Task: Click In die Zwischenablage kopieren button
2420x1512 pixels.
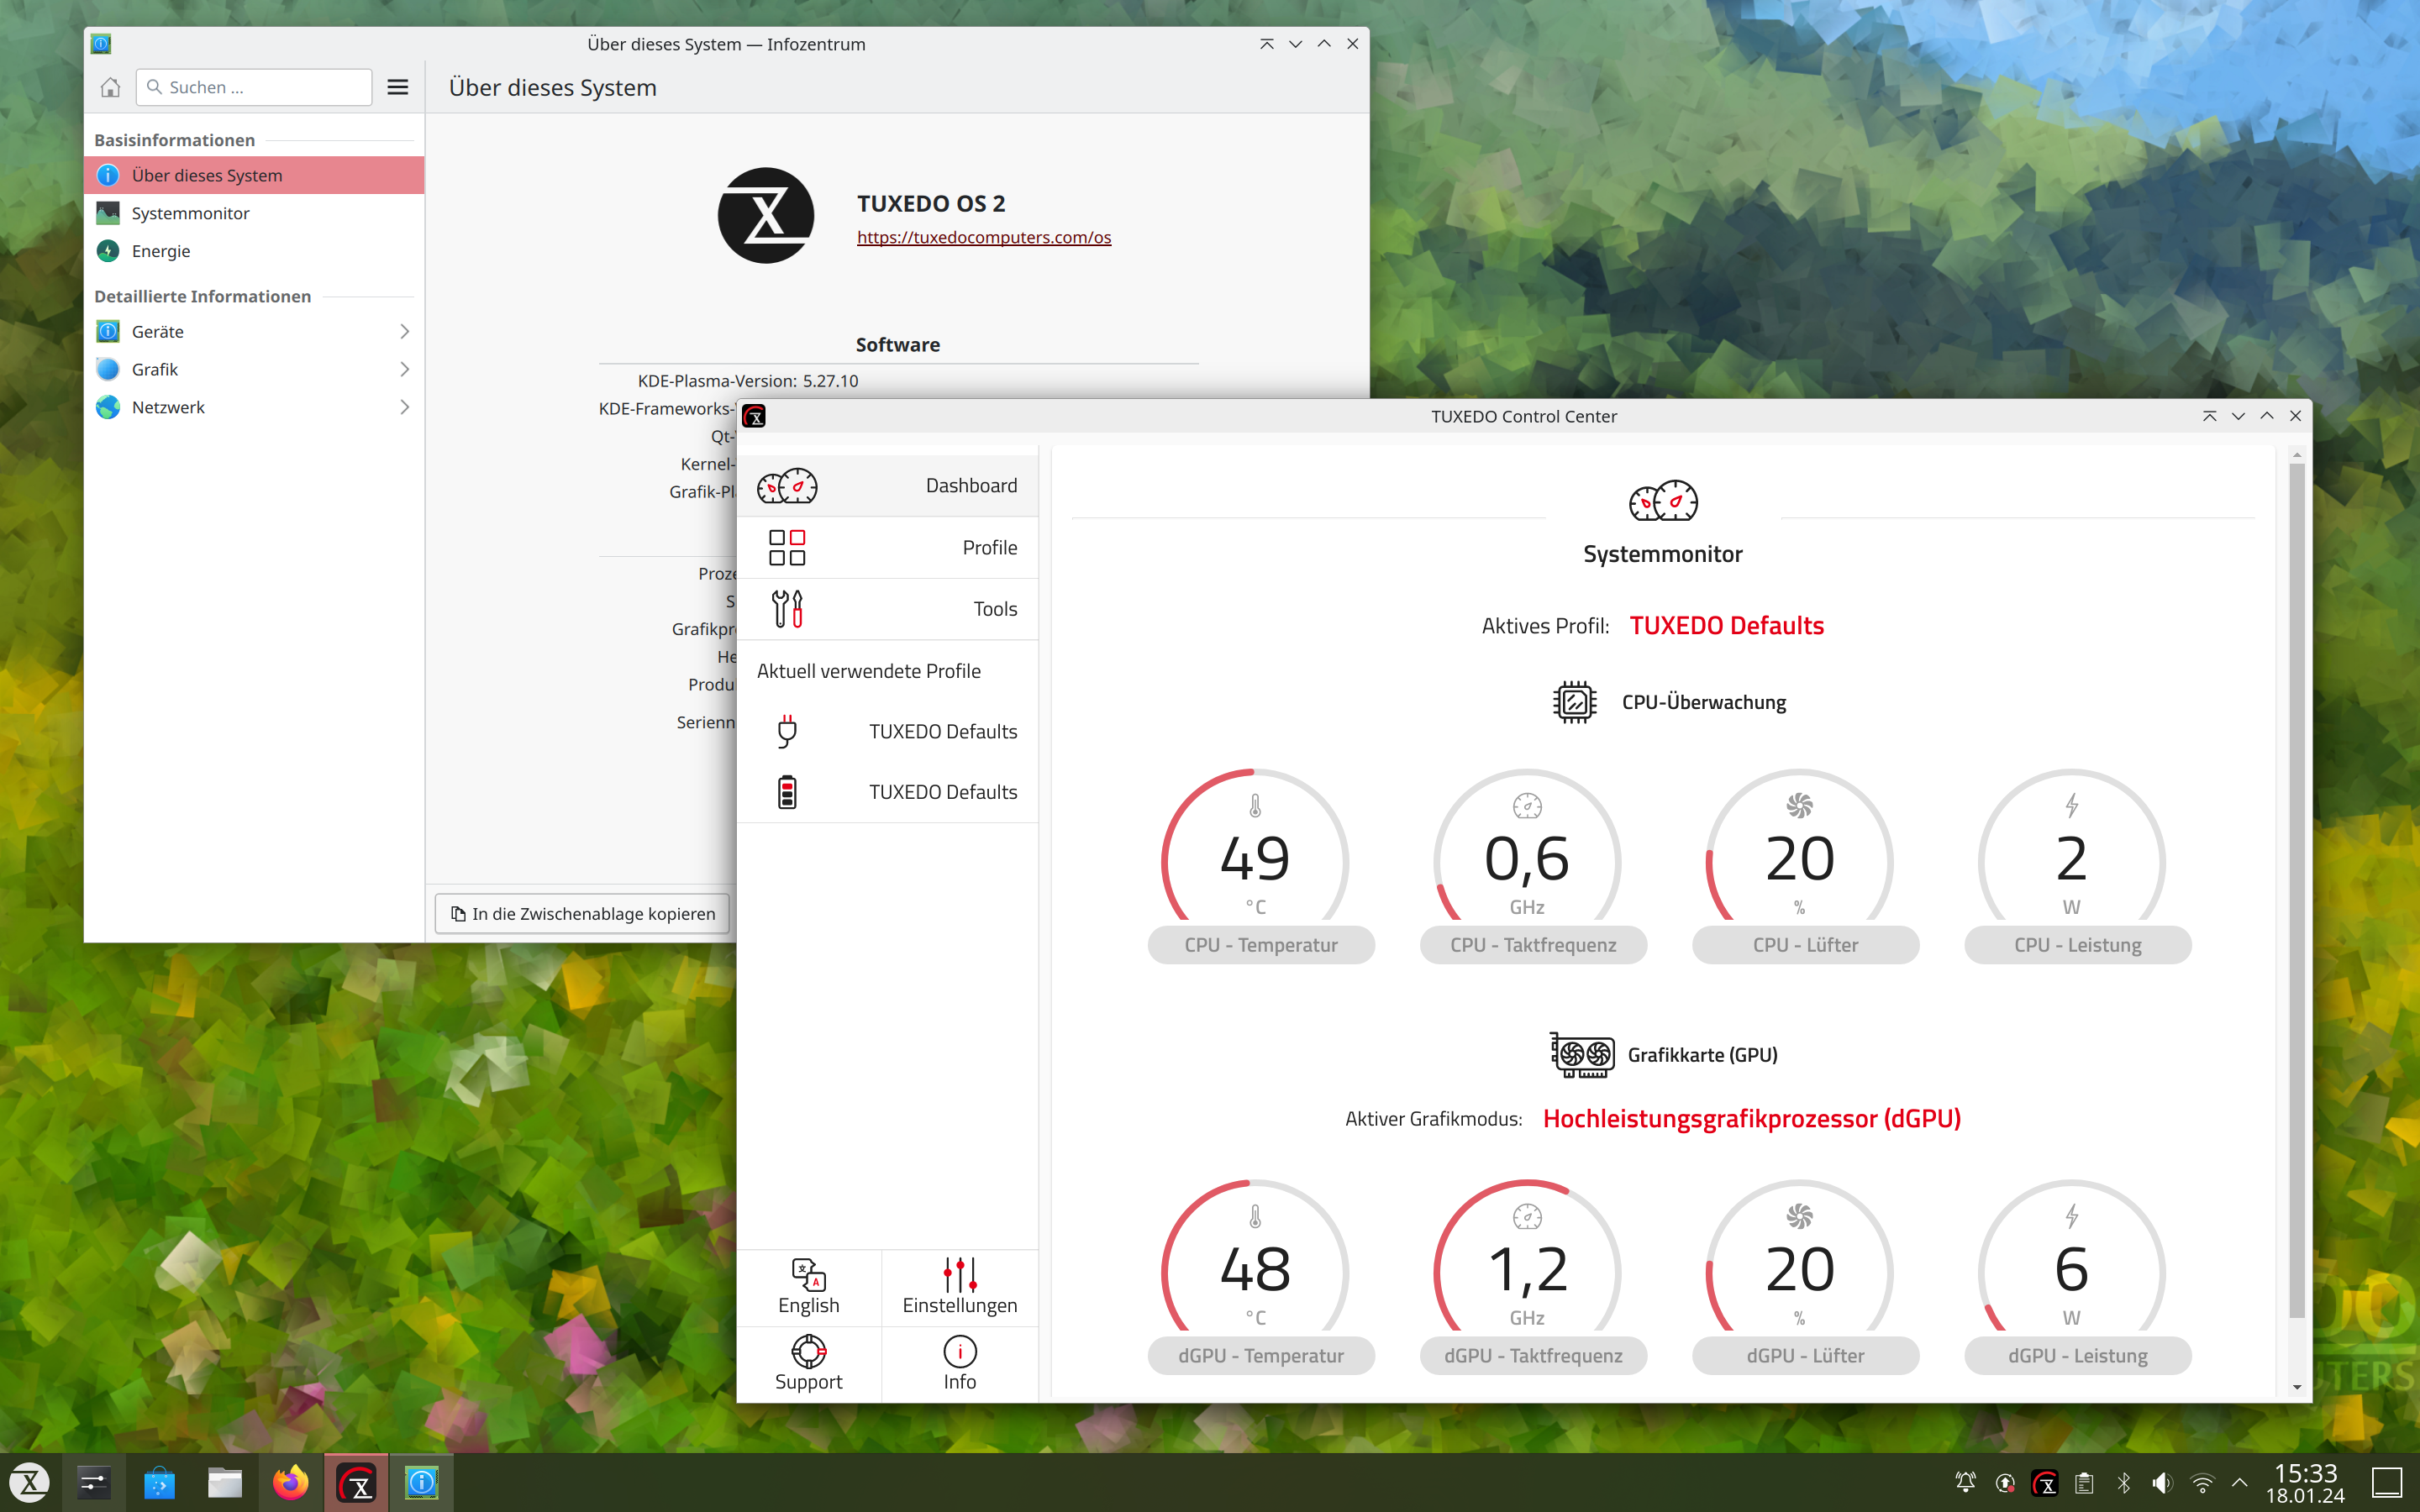Action: pyautogui.click(x=583, y=914)
